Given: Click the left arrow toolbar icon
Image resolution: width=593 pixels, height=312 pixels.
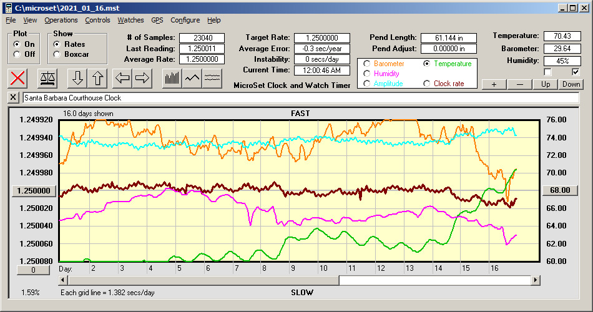Looking at the screenshot, I should (122, 78).
